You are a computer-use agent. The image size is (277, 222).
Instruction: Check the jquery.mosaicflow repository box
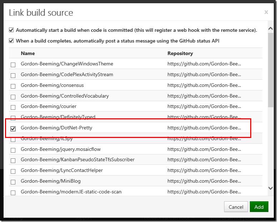tap(13, 150)
